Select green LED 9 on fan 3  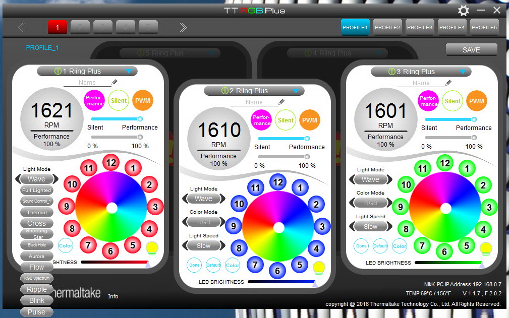pyautogui.click(x=401, y=207)
